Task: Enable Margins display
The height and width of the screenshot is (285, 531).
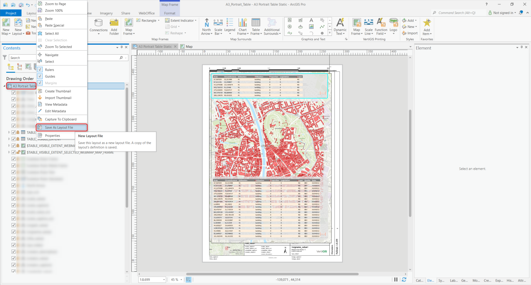Action: pos(51,83)
